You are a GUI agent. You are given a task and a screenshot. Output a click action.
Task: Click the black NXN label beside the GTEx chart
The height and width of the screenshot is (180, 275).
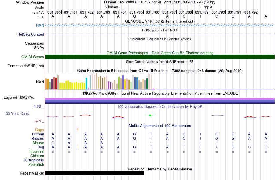coord(40,82)
